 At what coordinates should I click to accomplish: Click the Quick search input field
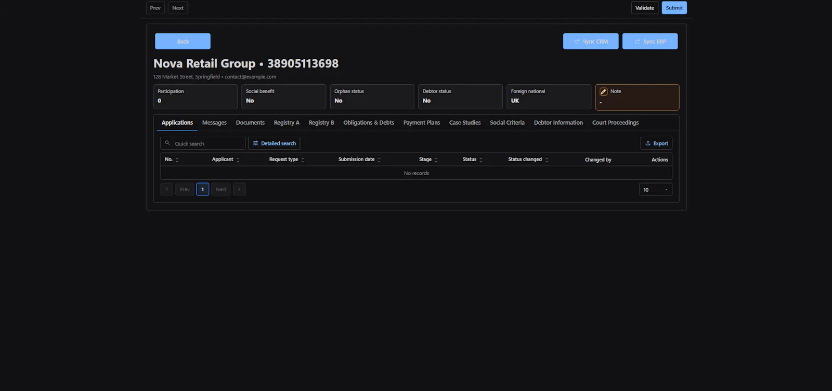(x=203, y=144)
